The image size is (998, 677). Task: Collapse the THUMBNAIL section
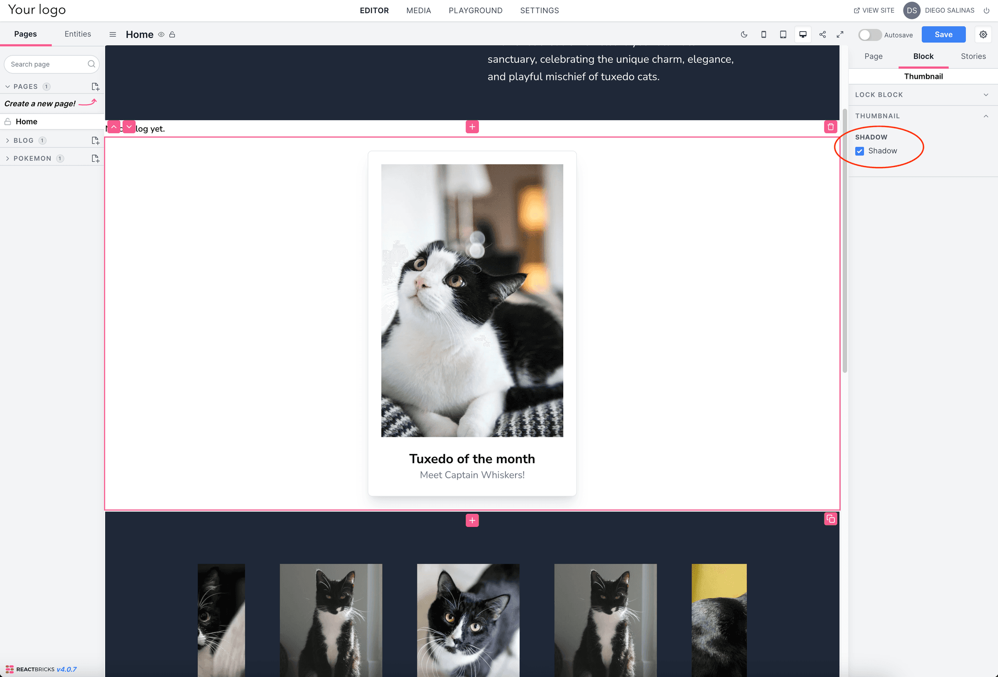(x=923, y=116)
